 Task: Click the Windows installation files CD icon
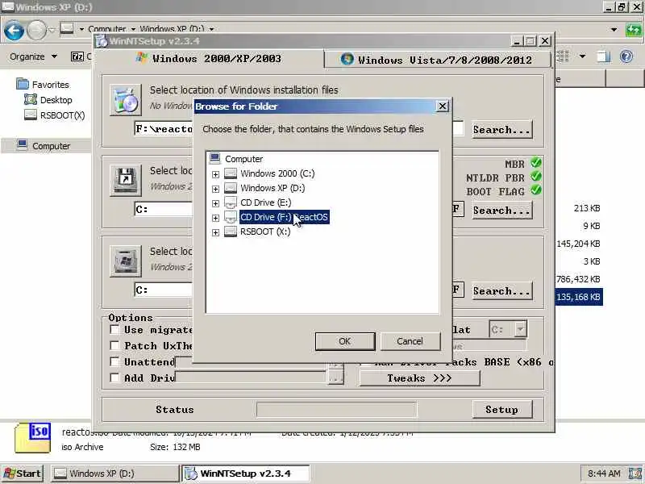coord(126,99)
